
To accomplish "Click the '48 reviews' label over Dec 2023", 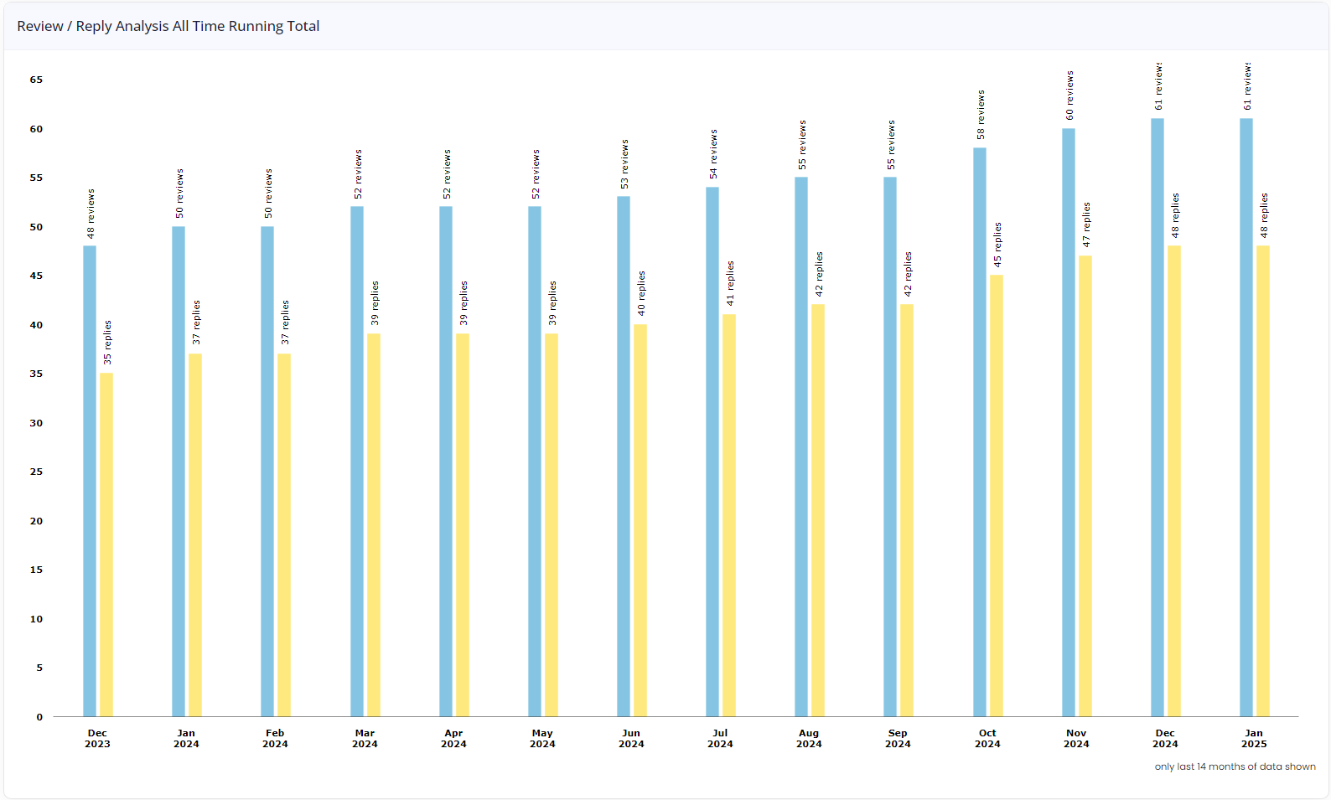I will (91, 214).
